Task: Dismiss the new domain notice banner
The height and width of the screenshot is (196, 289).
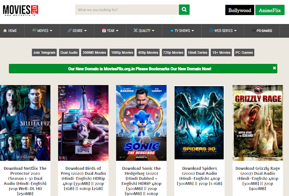Action: click(274, 68)
